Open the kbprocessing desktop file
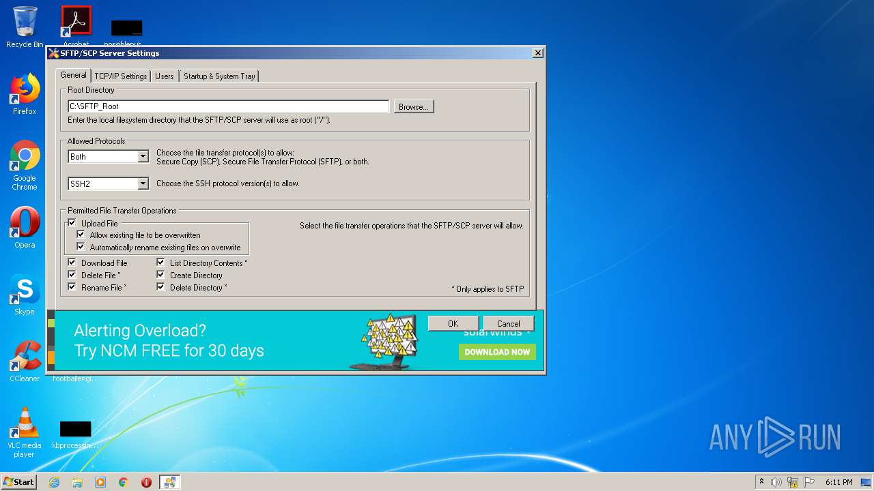The image size is (874, 491). 75,435
